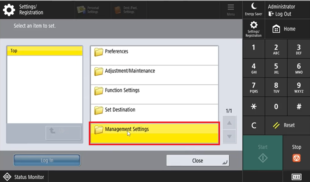Click Log Out under Administrator
Screen dimensions: 310x182
click(280, 14)
